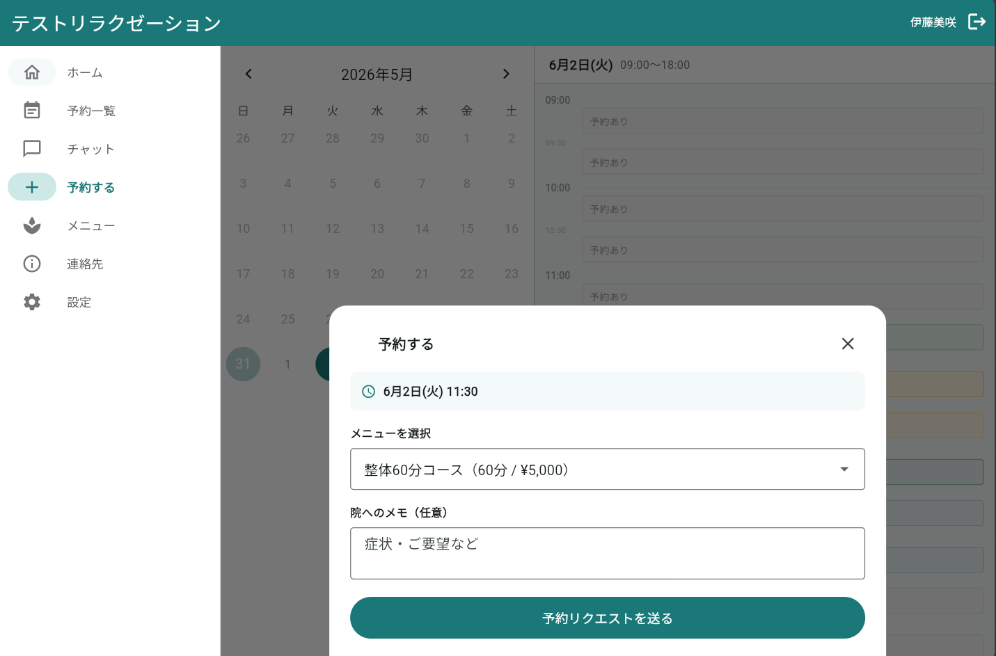The height and width of the screenshot is (656, 996).
Task: Click the gear icon for 設定
Action: coord(32,302)
